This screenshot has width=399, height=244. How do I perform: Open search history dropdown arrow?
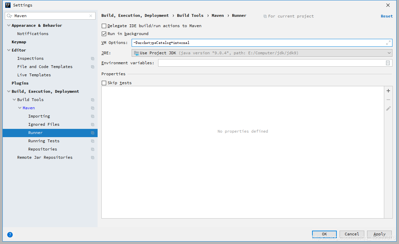11,16
